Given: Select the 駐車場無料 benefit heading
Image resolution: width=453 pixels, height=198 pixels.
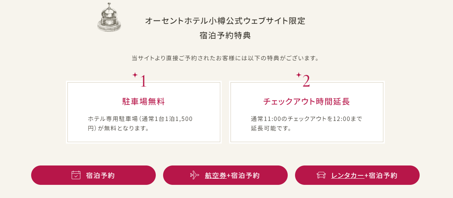Looking at the screenshot, I should pos(143,102).
